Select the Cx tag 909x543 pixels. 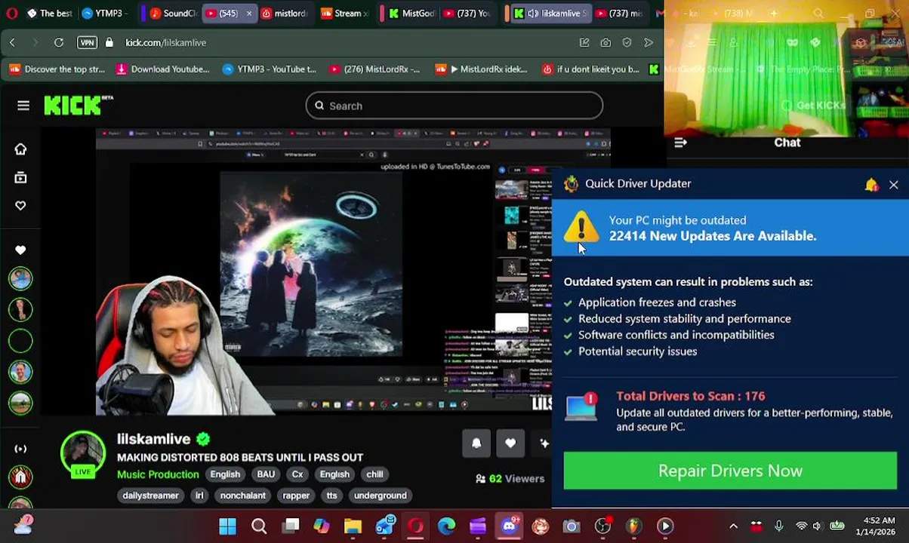(297, 474)
